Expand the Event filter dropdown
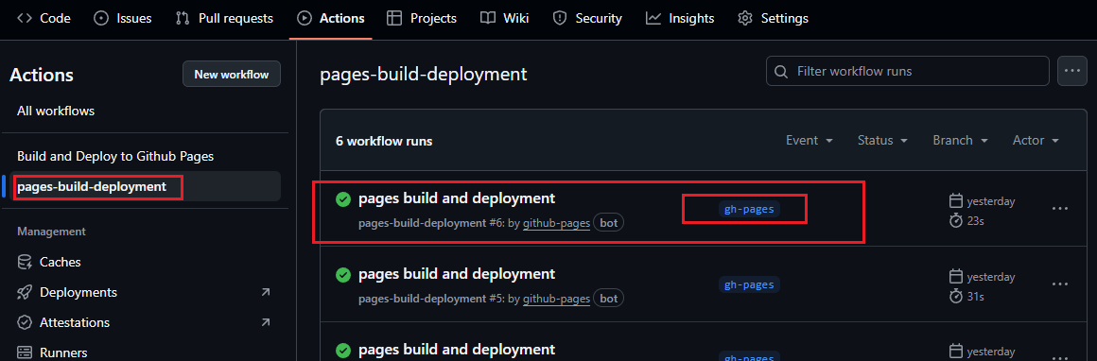This screenshot has width=1097, height=361. click(810, 141)
